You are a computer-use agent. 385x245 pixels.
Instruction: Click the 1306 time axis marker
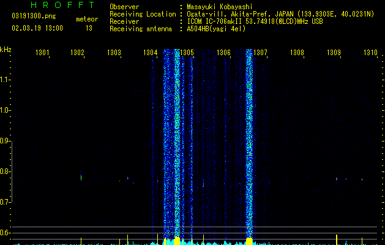(223, 53)
